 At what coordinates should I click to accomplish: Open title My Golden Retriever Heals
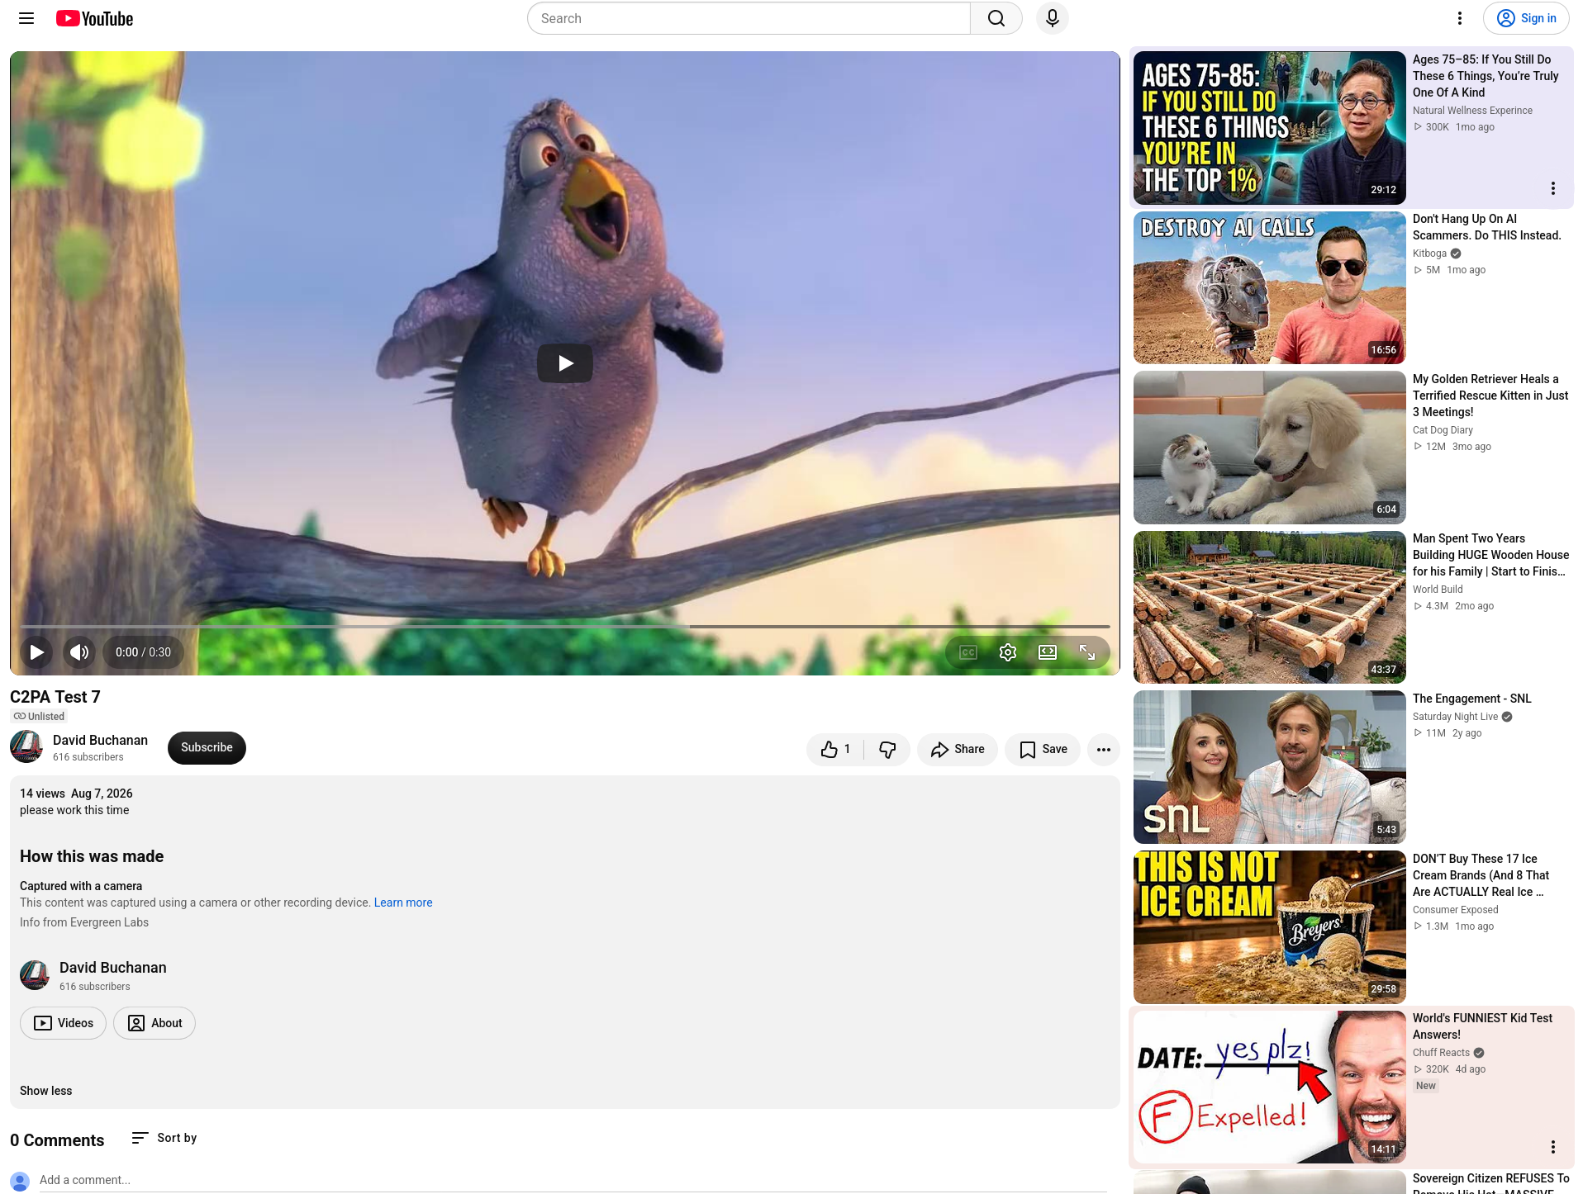coord(1490,396)
